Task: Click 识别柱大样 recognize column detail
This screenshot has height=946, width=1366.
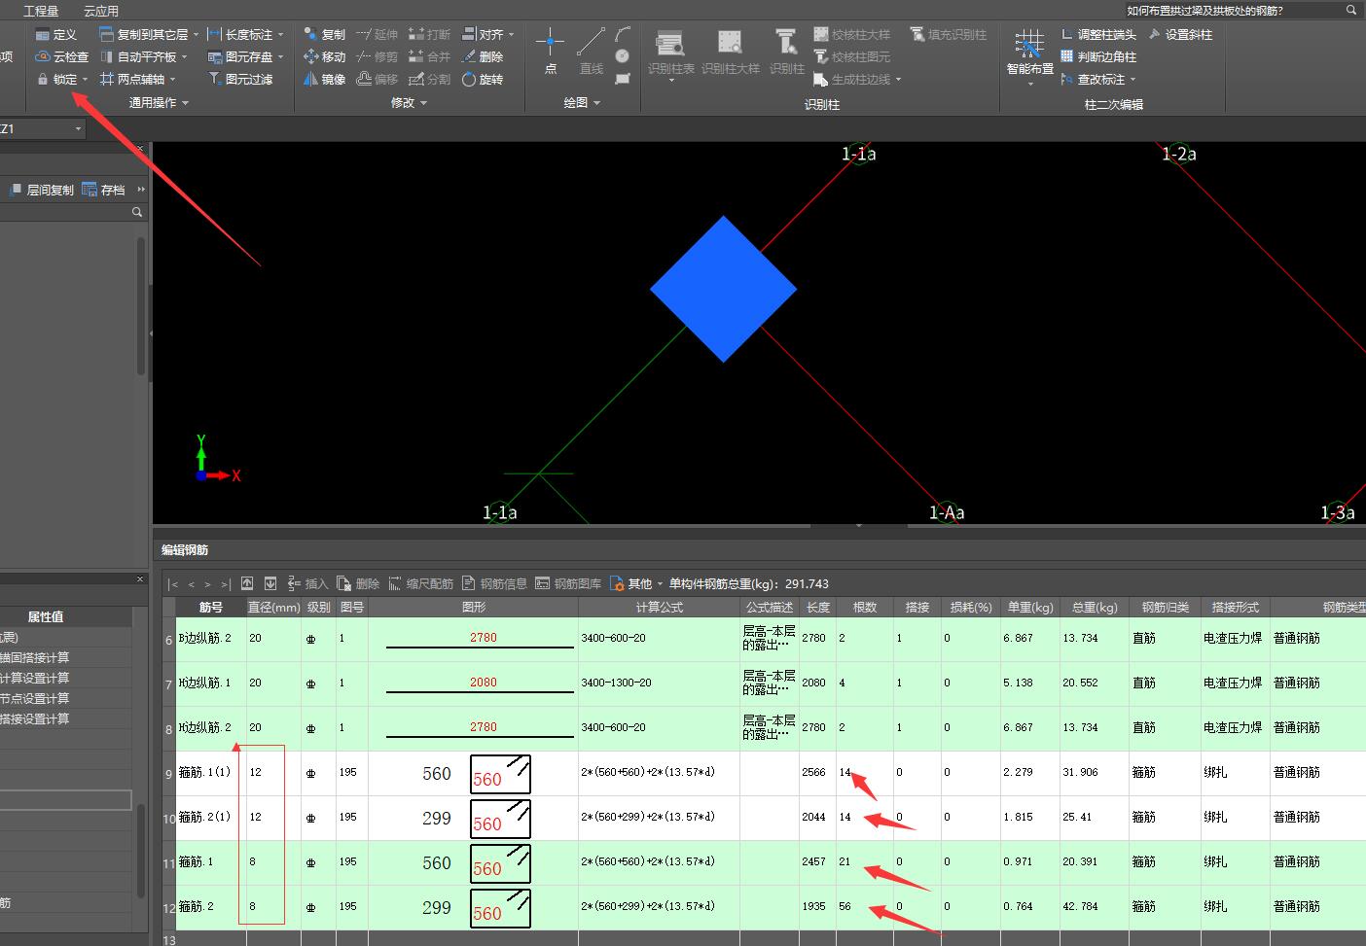Action: point(730,52)
